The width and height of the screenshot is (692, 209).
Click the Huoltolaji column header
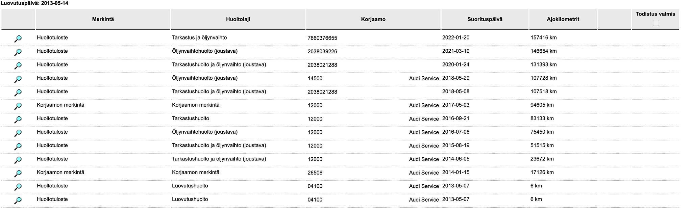point(238,19)
